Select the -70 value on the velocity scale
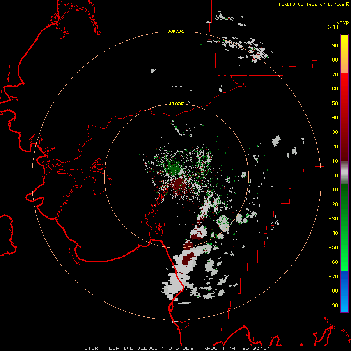Viewport: 351px width, 351px height. click(333, 276)
